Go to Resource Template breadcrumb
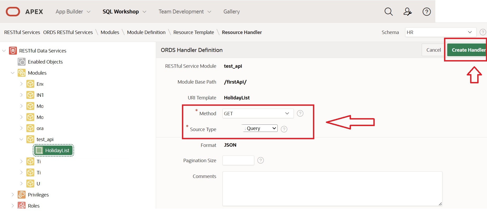 tap(194, 32)
